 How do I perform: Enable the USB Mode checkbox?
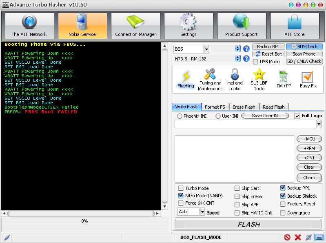click(x=256, y=62)
